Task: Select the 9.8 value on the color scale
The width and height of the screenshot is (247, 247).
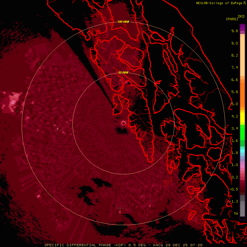Action: [235, 31]
